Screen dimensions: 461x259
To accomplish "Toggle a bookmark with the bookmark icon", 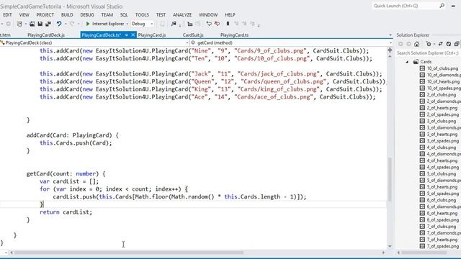I will (228, 24).
